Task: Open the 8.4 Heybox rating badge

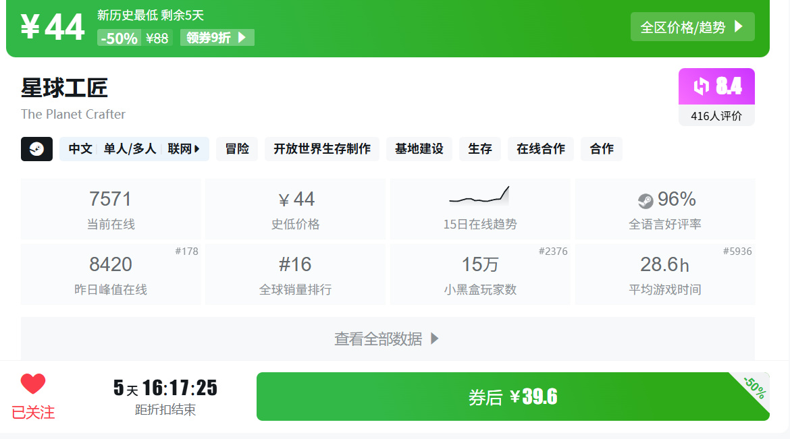Action: point(716,86)
